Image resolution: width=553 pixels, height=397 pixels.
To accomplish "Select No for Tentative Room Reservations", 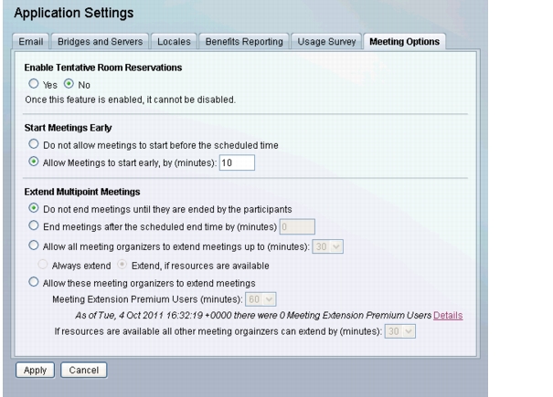I will click(x=69, y=84).
